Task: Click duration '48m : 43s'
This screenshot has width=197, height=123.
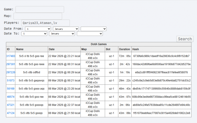Action: [125, 89]
